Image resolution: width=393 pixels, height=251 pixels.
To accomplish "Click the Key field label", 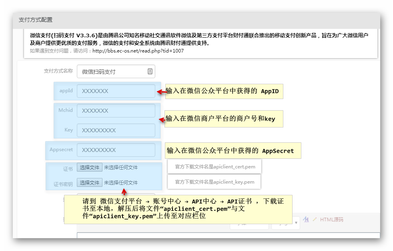I will [69, 130].
